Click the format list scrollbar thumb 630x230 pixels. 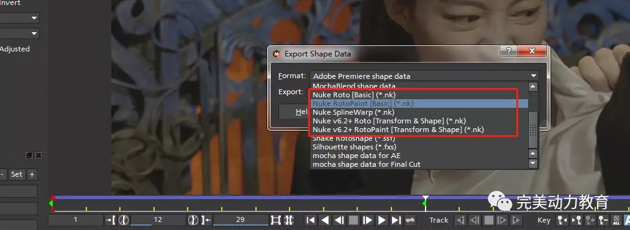[533, 130]
